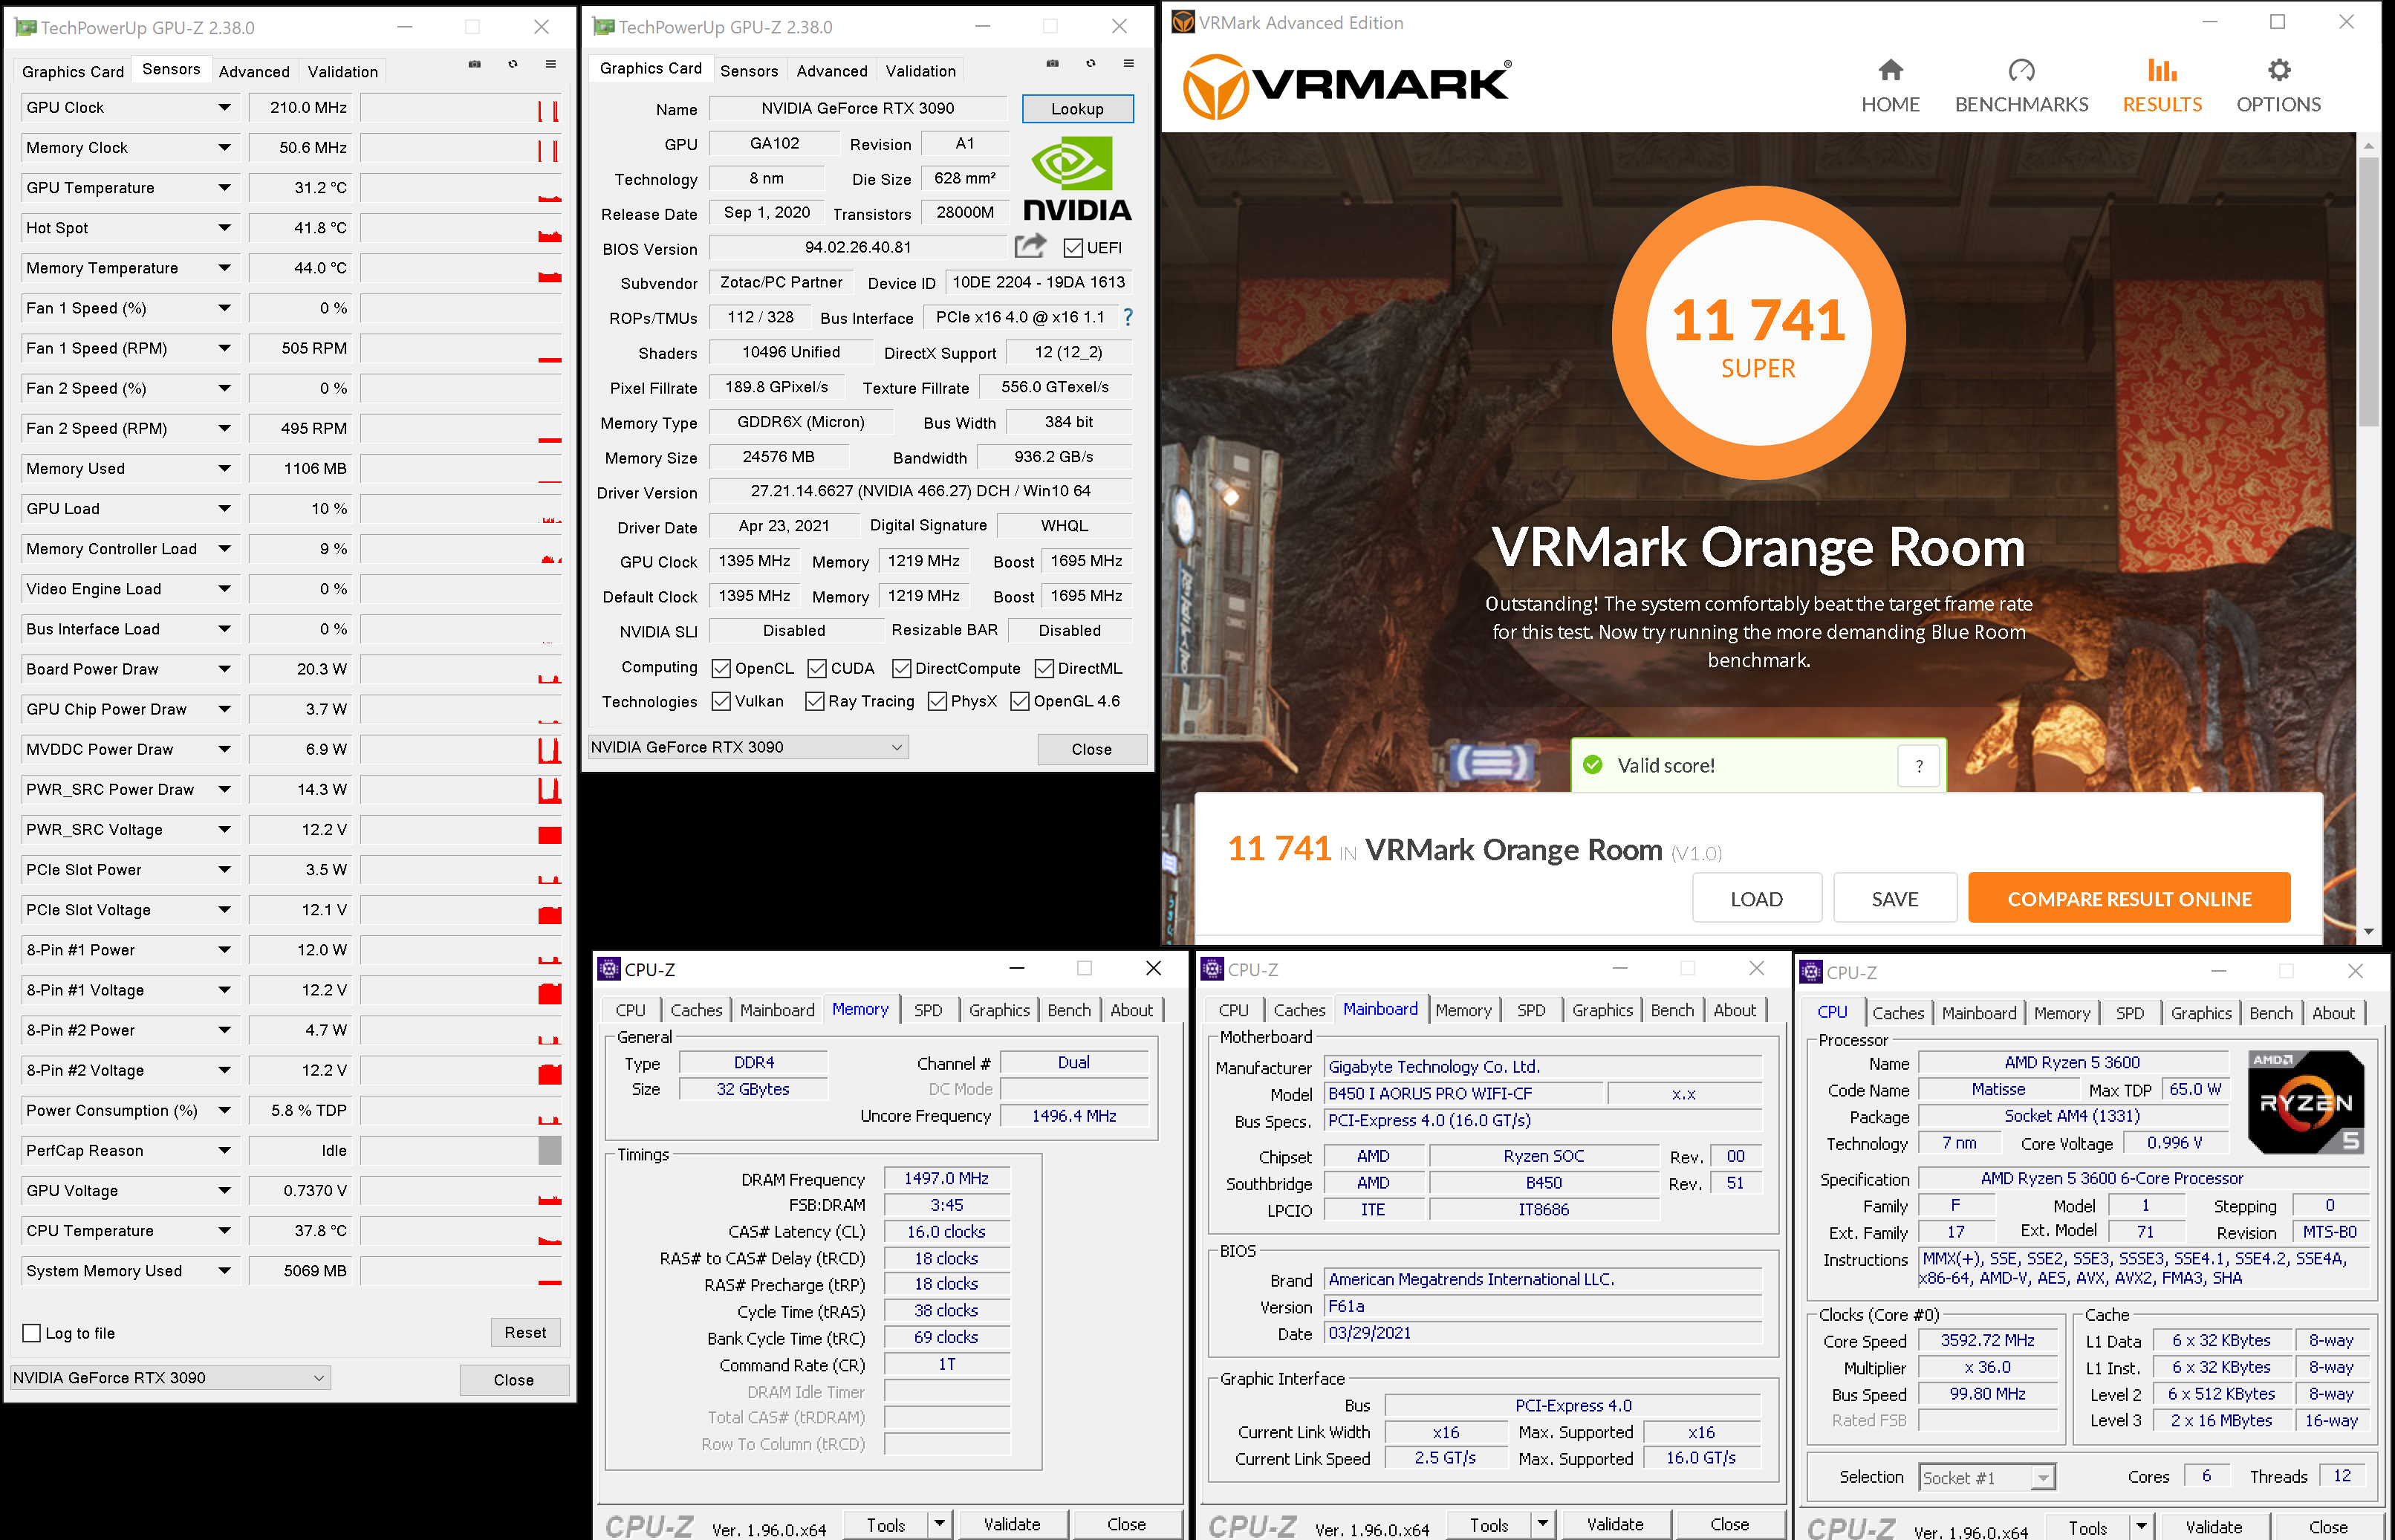2395x1540 pixels.
Task: Switch to Graphics Card tab in GPU-Z Sensors window
Action: click(x=73, y=72)
